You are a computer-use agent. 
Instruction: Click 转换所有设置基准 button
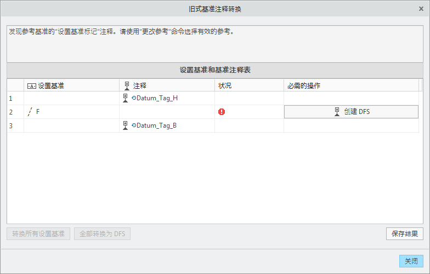pos(38,234)
